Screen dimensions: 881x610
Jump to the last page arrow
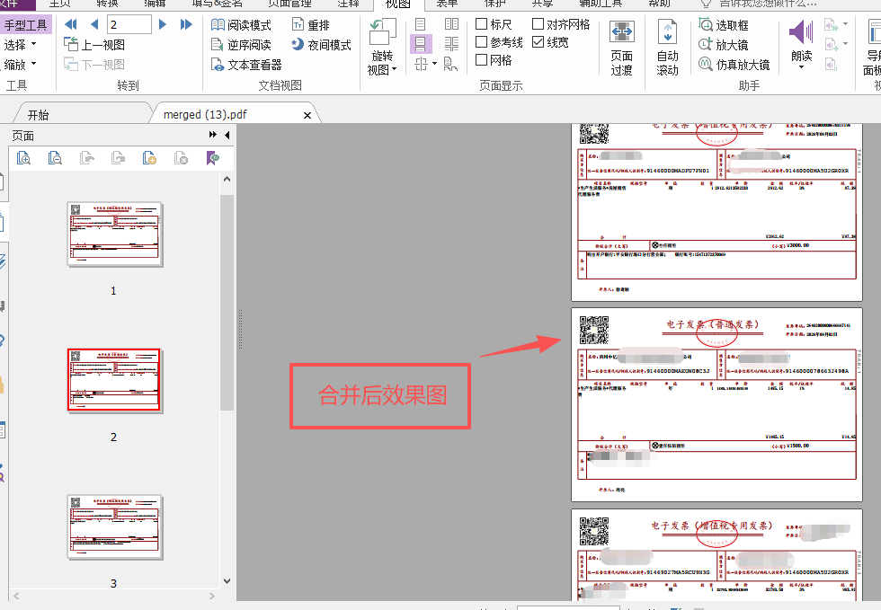pos(186,25)
